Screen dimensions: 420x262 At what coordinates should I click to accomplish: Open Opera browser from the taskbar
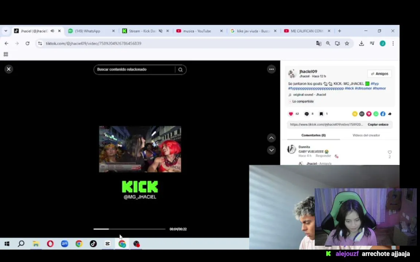[x=50, y=244]
